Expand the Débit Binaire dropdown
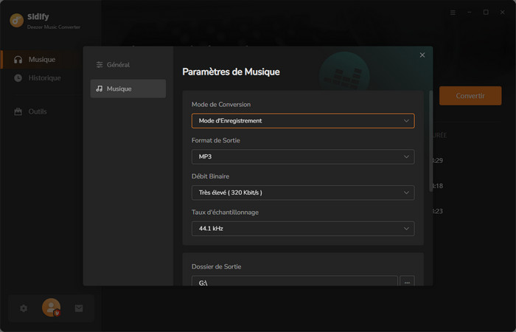The height and width of the screenshot is (332, 516). pos(302,193)
